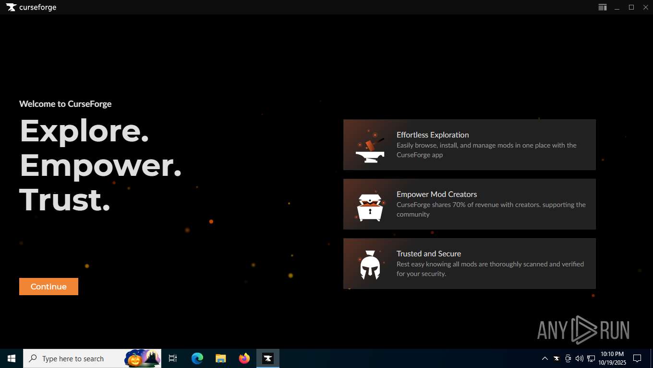Open Task View from the taskbar
The width and height of the screenshot is (653, 368).
tap(173, 358)
